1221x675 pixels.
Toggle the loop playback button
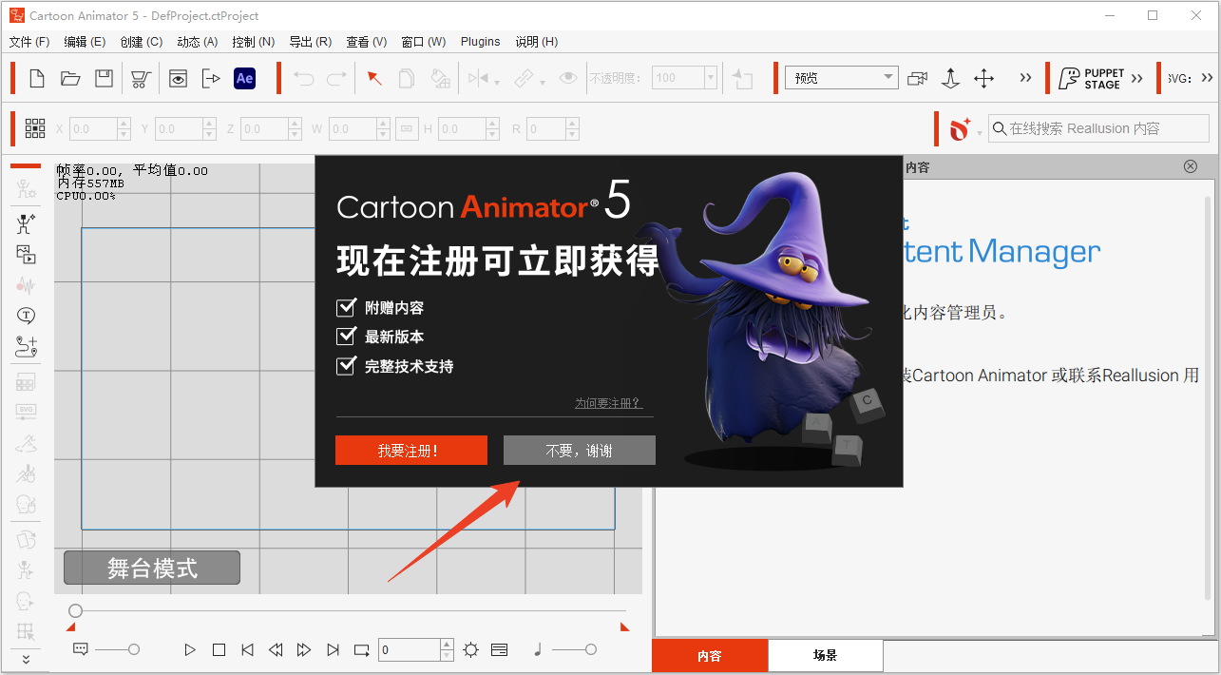coord(361,650)
